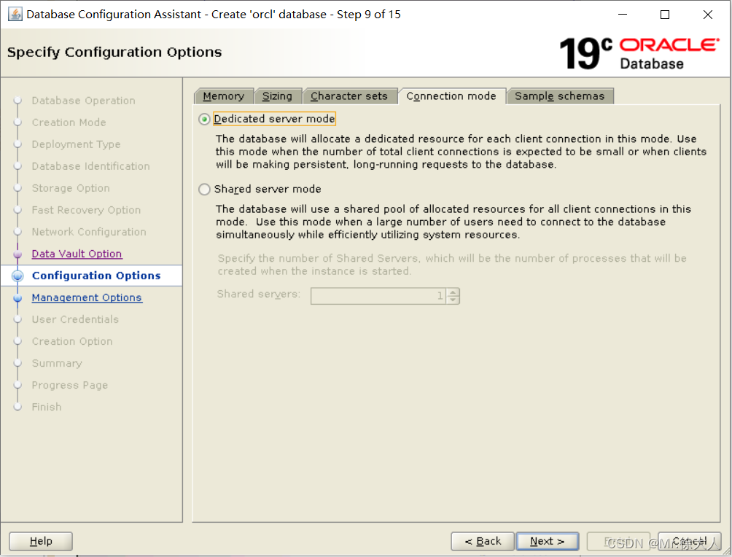Click the Creation Option step label
The image size is (732, 557).
tap(72, 341)
